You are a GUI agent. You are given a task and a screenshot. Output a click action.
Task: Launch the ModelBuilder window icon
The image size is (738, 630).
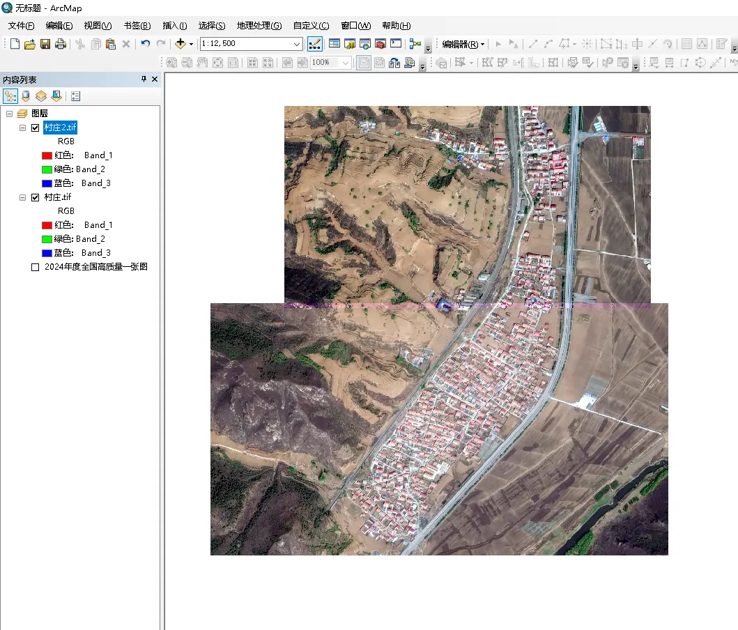click(415, 44)
